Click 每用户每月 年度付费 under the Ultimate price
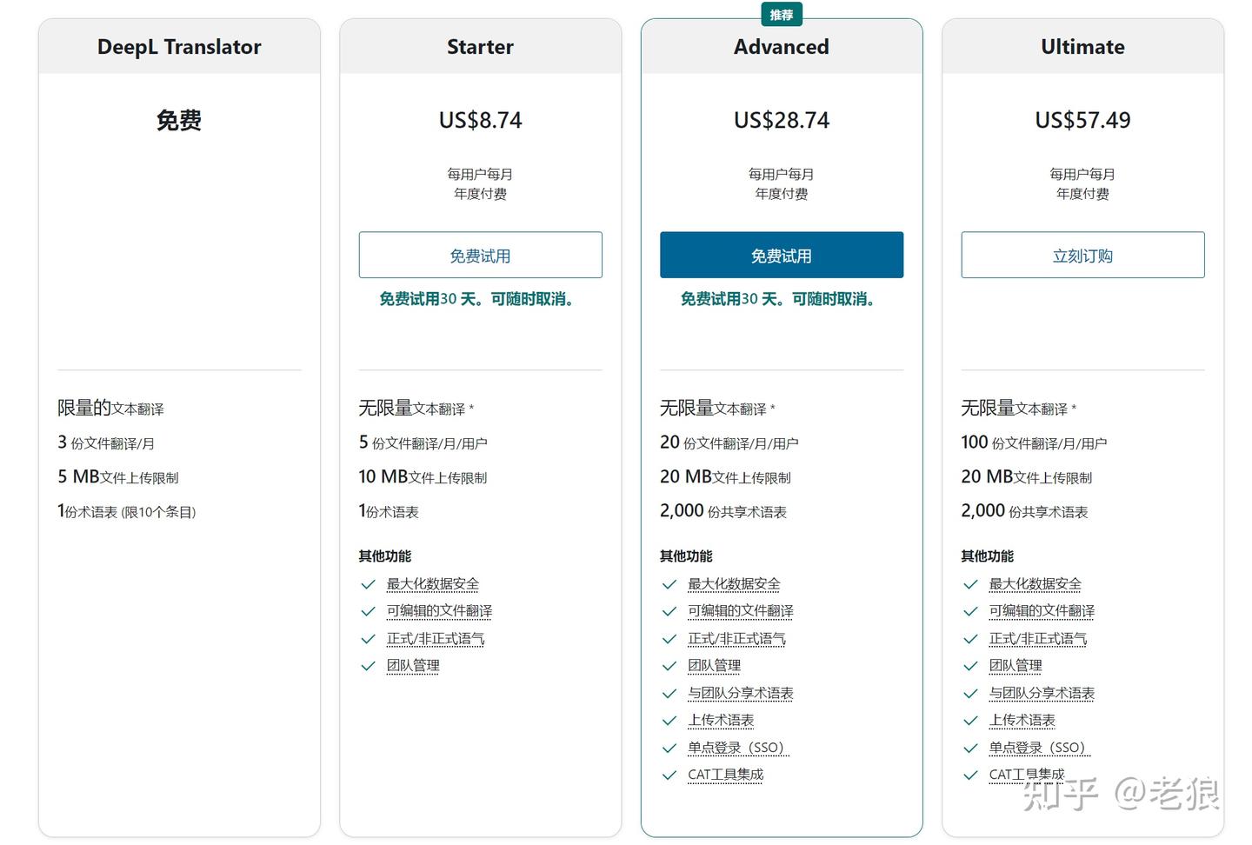1252x845 pixels. tap(1082, 183)
